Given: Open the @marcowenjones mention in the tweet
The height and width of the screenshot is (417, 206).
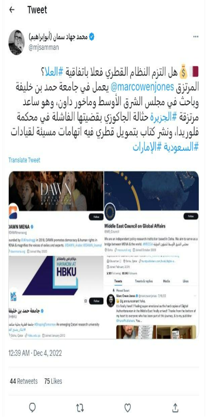Looking at the screenshot, I should (146, 87).
